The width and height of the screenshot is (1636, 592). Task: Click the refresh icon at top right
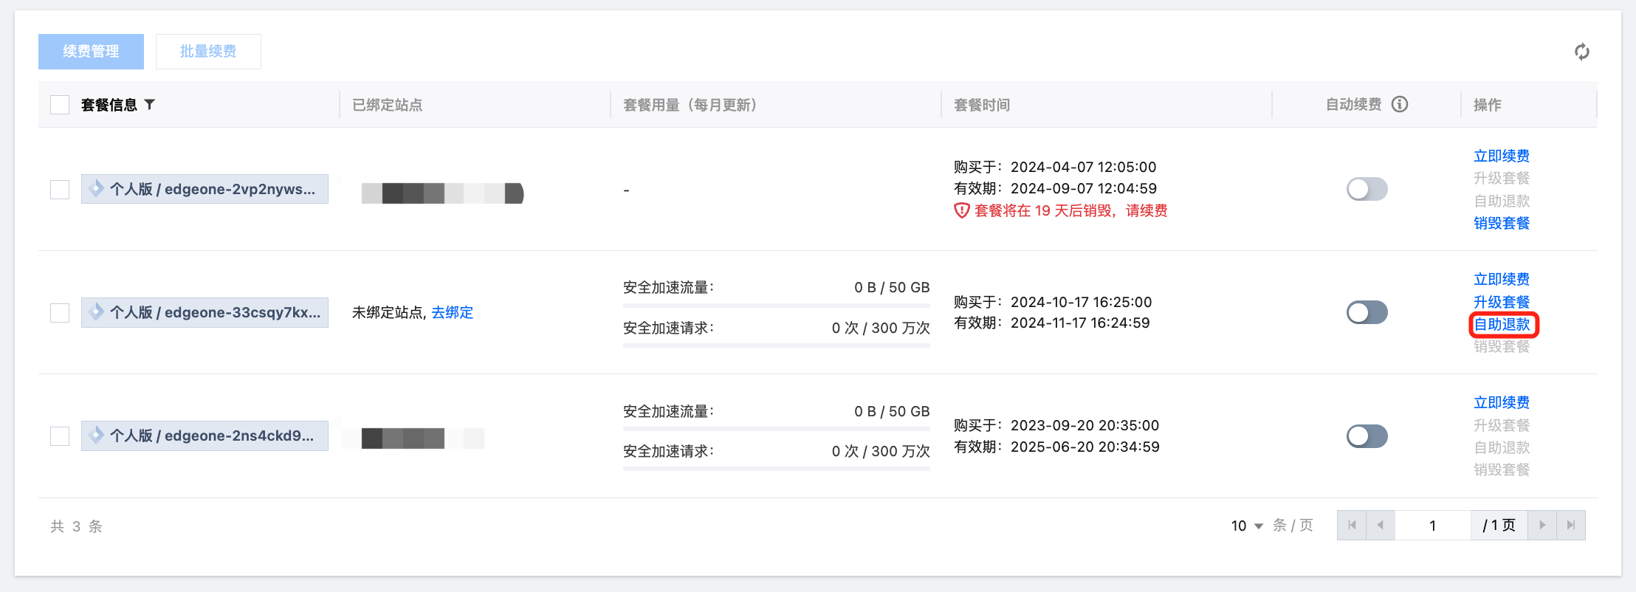(x=1581, y=52)
